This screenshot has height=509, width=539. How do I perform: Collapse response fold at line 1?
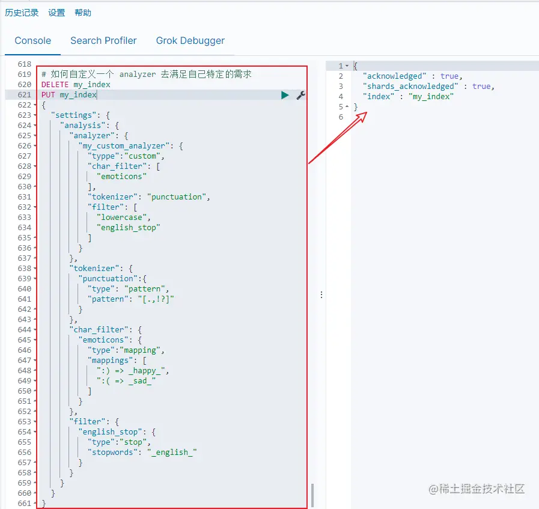347,66
